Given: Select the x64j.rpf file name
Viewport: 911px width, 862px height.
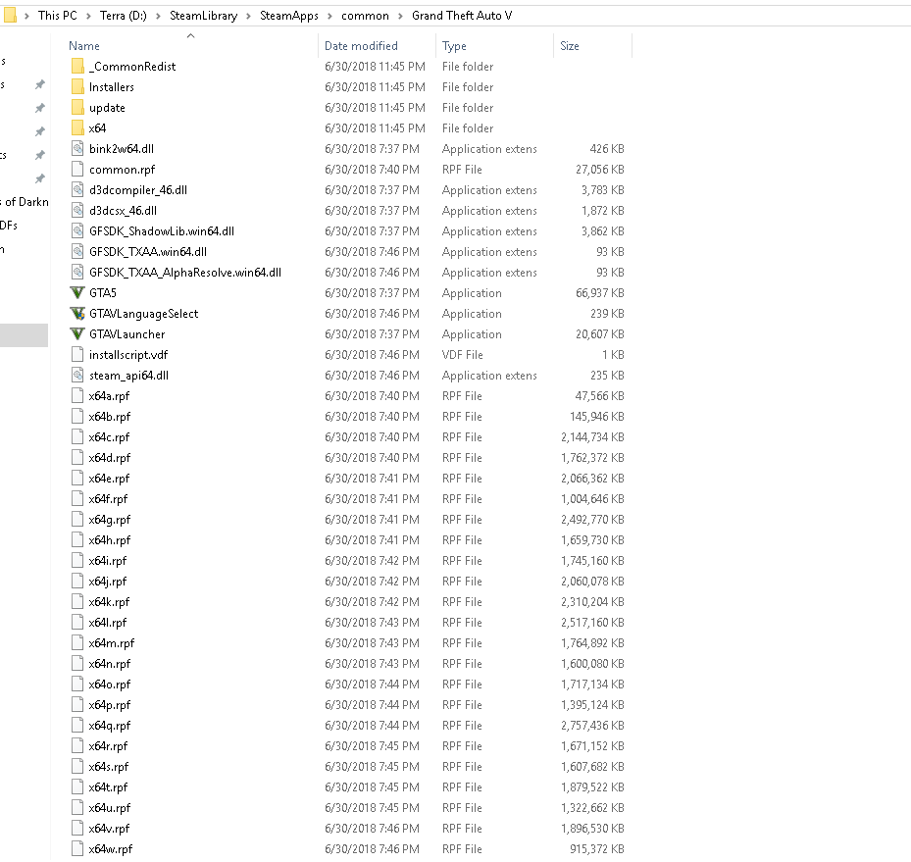Looking at the screenshot, I should click(108, 582).
